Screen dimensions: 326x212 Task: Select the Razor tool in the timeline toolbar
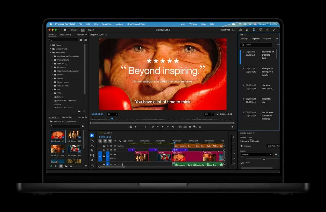tap(92, 150)
